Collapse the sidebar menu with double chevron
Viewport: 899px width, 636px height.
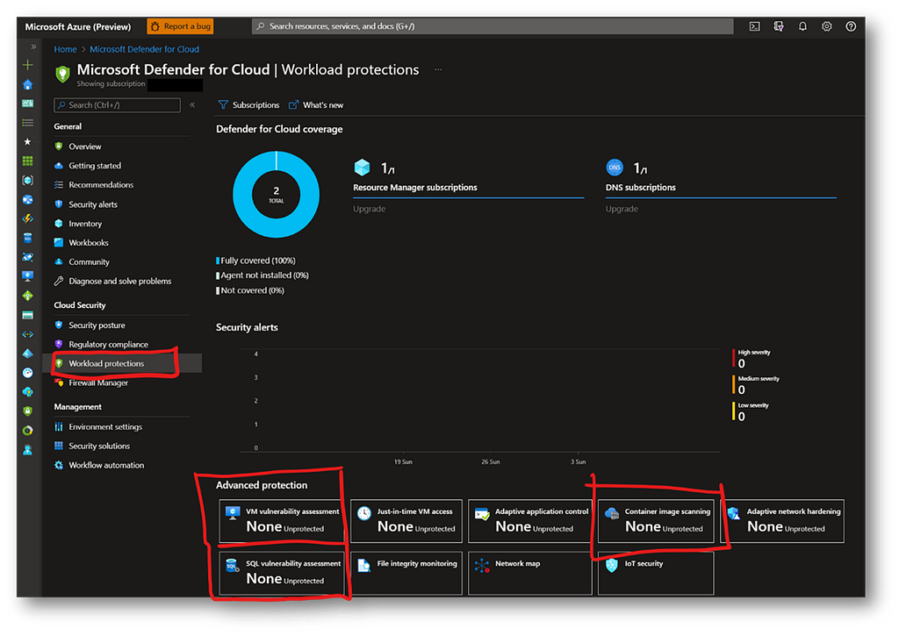pos(192,105)
